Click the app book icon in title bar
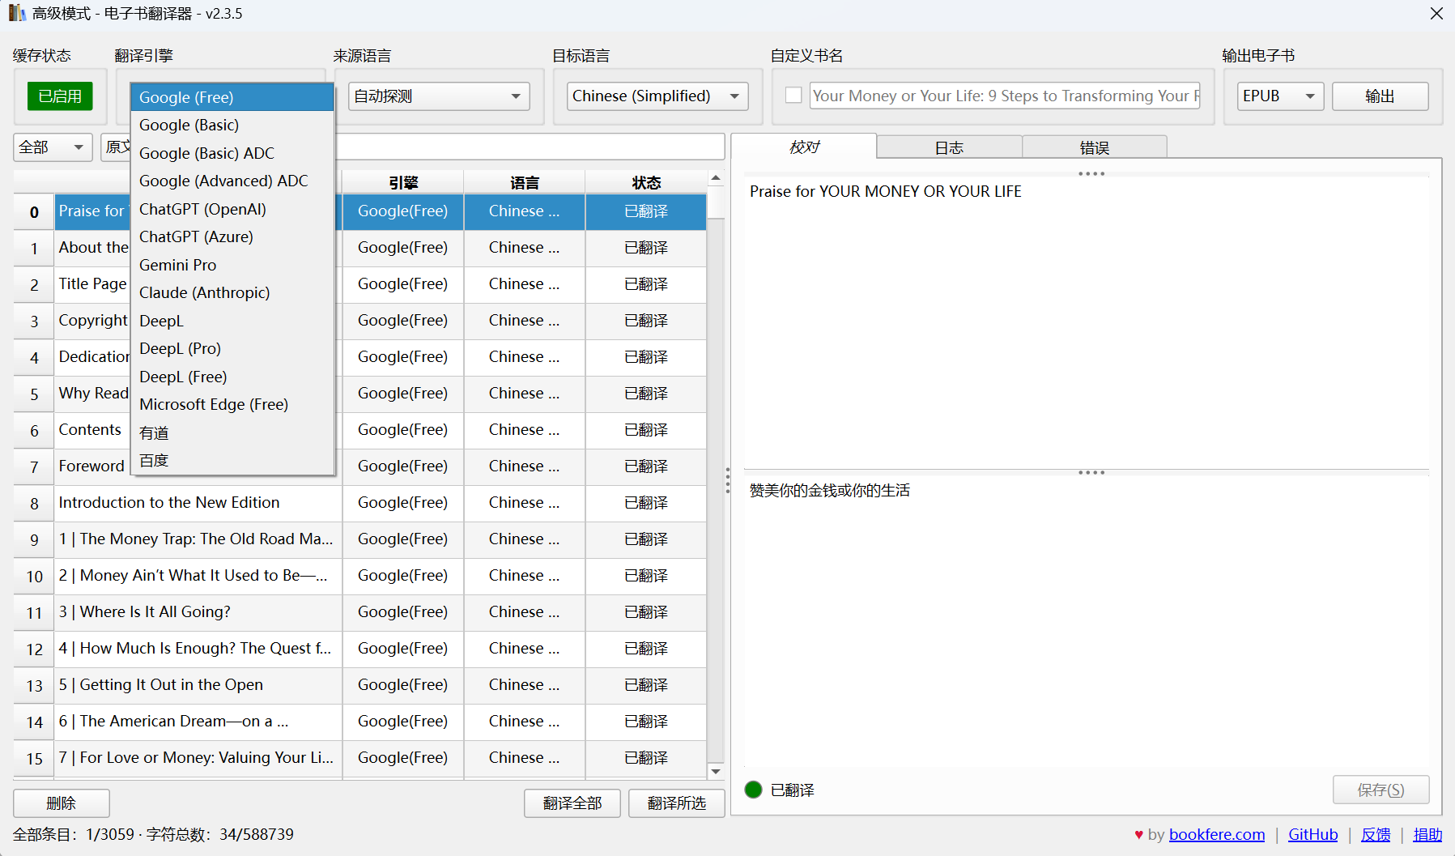Image resolution: width=1455 pixels, height=856 pixels. click(x=17, y=13)
